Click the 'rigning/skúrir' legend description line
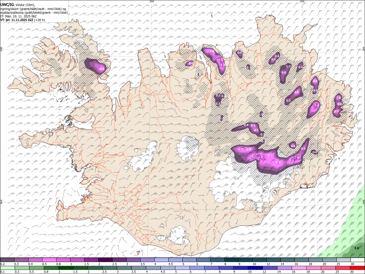 (33, 9)
